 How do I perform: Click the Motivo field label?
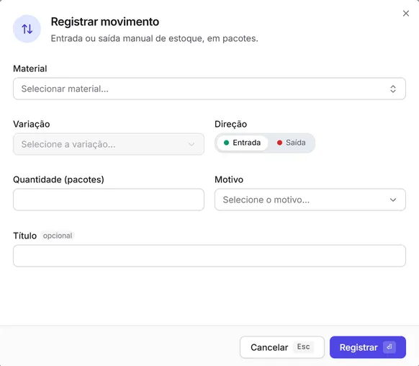(229, 179)
